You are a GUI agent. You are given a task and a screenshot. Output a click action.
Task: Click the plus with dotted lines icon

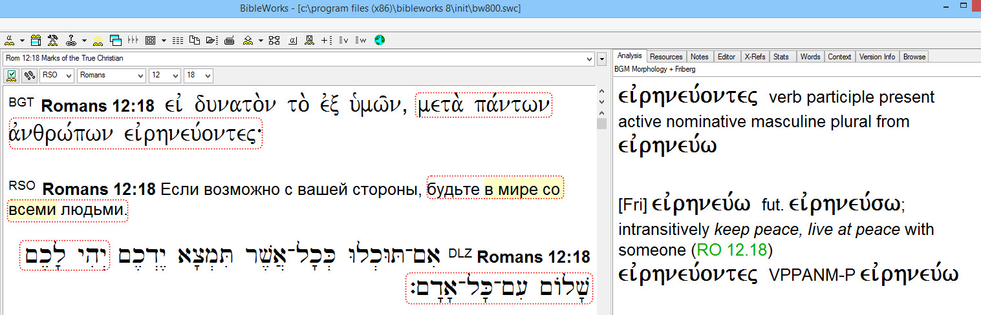tap(327, 40)
